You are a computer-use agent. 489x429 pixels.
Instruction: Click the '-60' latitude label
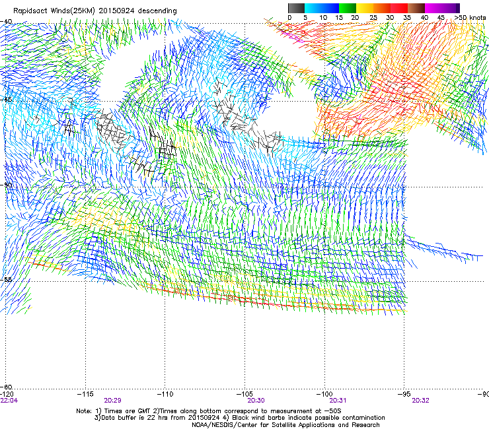tap(6, 387)
